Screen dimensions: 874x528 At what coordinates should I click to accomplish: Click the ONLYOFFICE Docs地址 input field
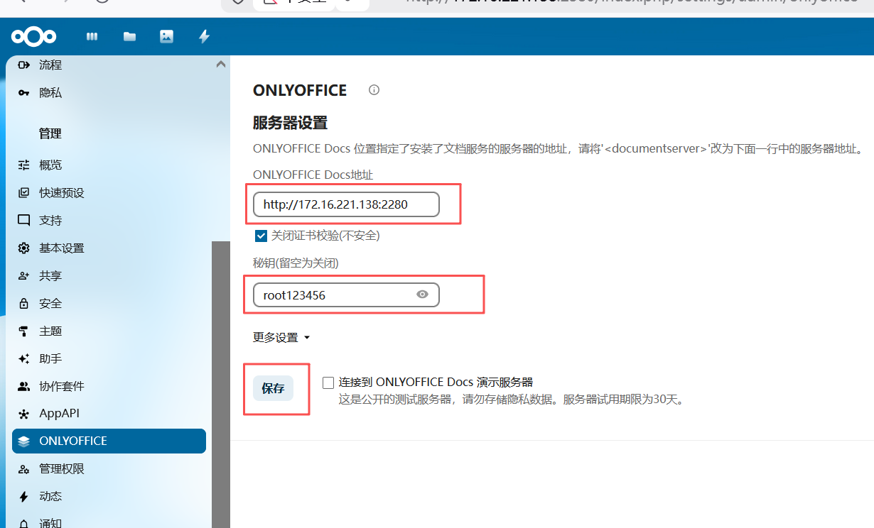point(345,205)
